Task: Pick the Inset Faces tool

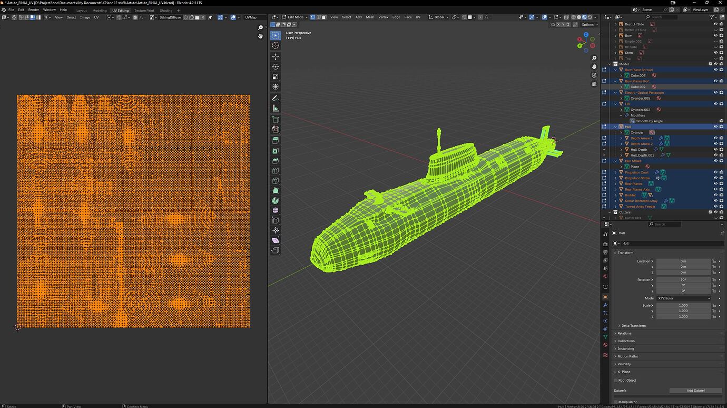Action: [x=276, y=151]
